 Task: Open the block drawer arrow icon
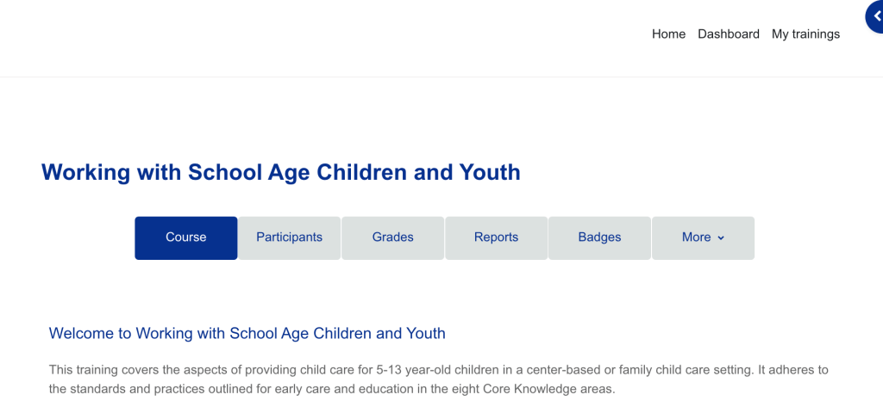875,16
